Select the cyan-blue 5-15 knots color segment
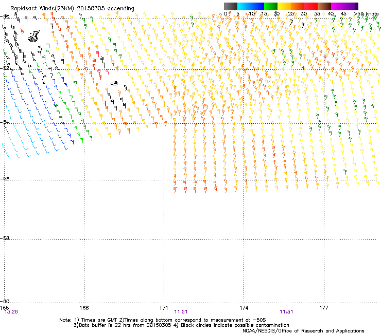The width and height of the screenshot is (381, 334). [251, 6]
